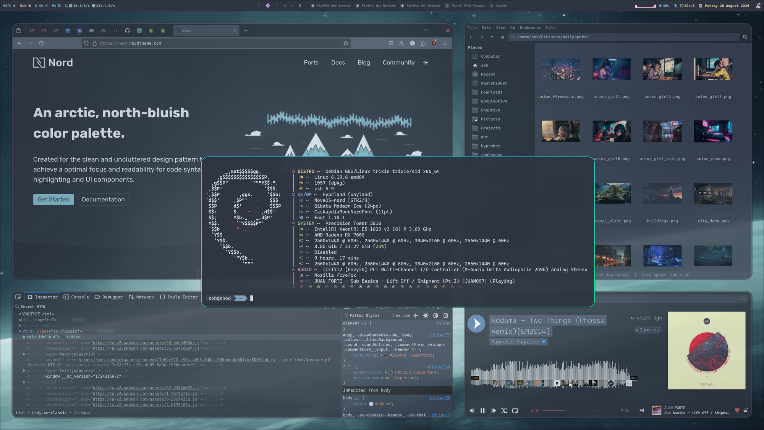
Task: Expand the head element node
Action: click(x=20, y=325)
